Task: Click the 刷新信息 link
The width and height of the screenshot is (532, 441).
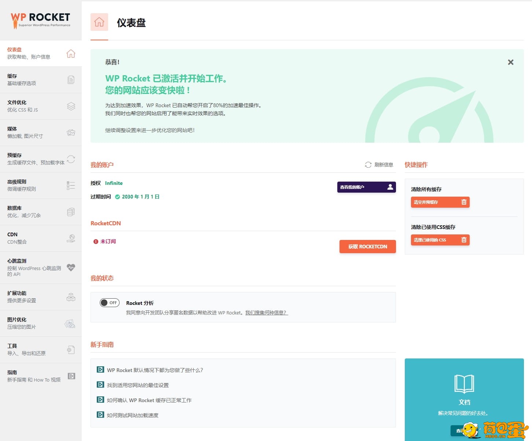Action: click(384, 165)
